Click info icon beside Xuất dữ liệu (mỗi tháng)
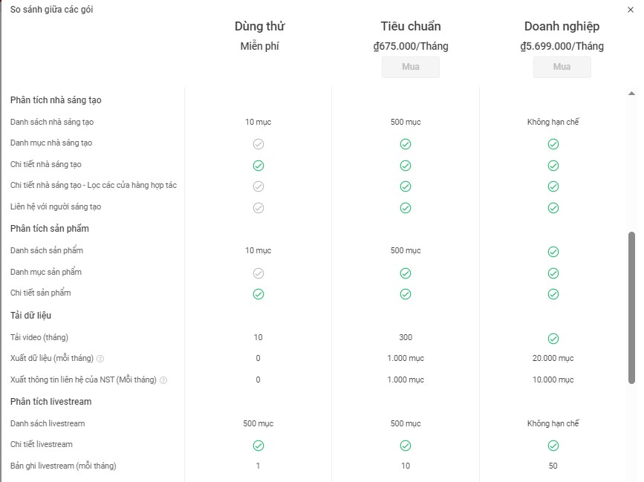This screenshot has width=644, height=482. point(100,359)
